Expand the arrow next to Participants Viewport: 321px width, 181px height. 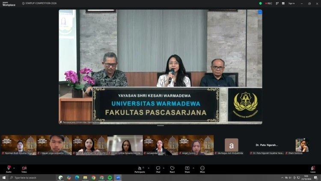(x=149, y=168)
